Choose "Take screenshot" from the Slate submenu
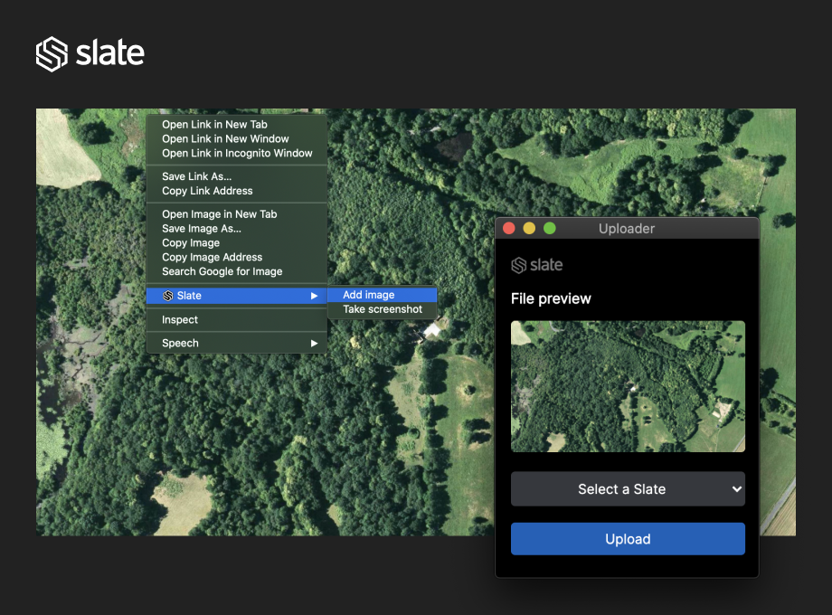Viewport: 832px width, 615px height. tap(382, 308)
